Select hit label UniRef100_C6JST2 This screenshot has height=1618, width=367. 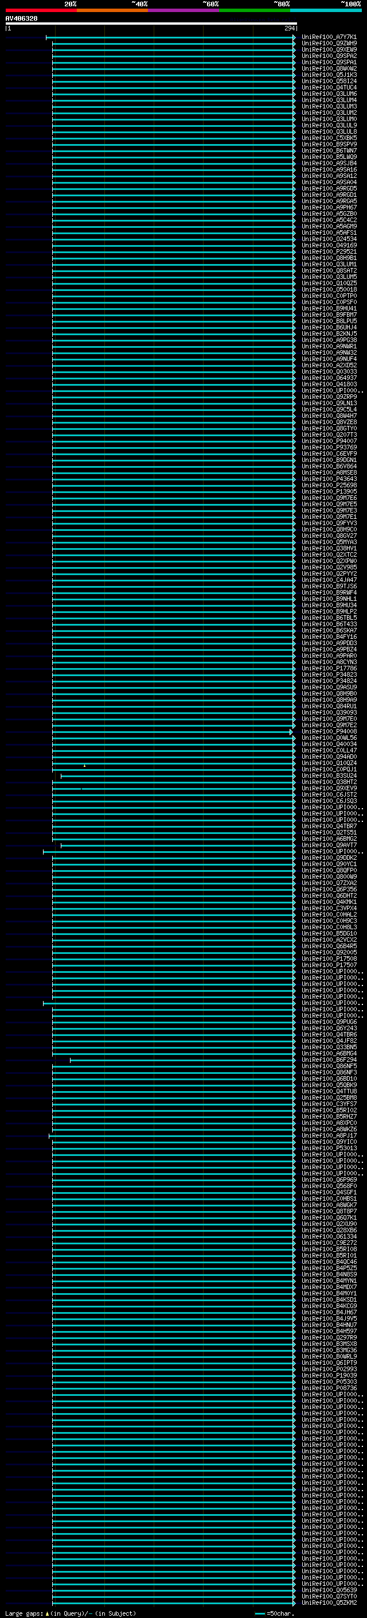[x=329, y=795]
